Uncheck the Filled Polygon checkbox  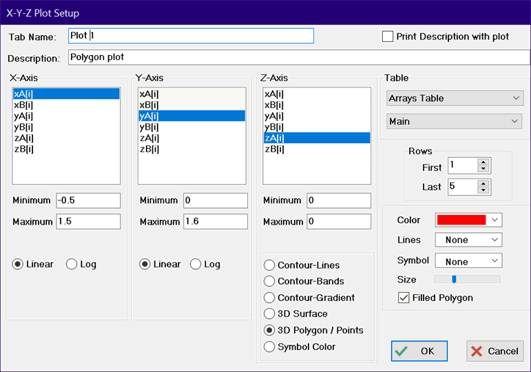pos(404,298)
